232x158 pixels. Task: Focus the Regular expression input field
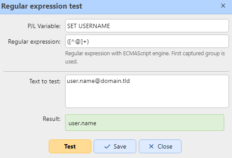pyautogui.click(x=147, y=41)
